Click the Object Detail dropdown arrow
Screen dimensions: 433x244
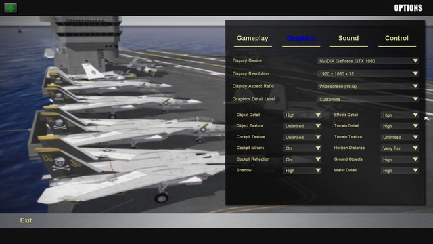tap(318, 115)
